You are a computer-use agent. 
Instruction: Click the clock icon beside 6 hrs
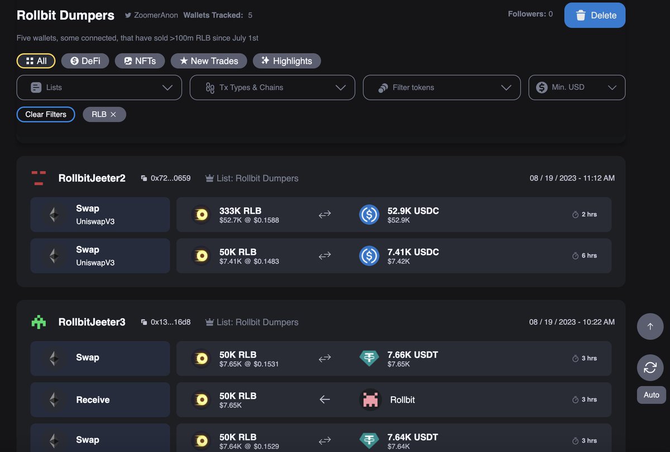pyautogui.click(x=576, y=256)
